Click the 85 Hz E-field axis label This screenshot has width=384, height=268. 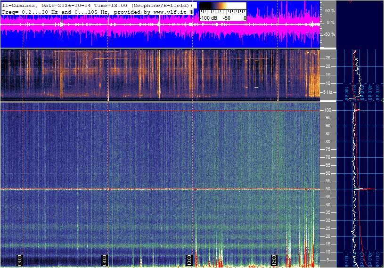pos(327,134)
